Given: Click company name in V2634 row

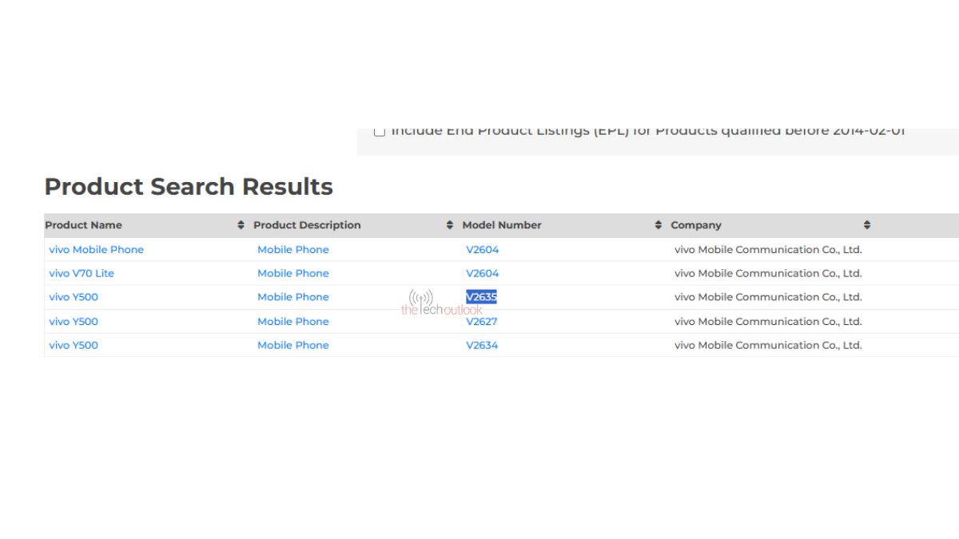Looking at the screenshot, I should coord(768,345).
